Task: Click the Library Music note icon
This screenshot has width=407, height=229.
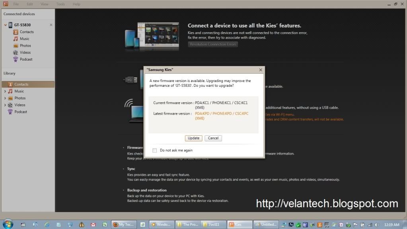Action: tap(10, 91)
